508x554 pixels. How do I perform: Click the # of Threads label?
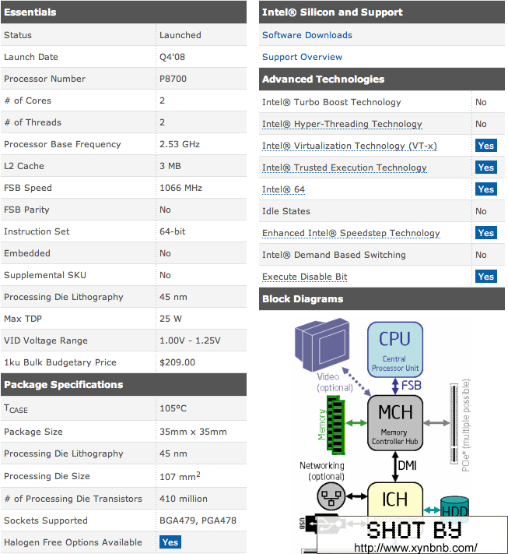pyautogui.click(x=33, y=122)
